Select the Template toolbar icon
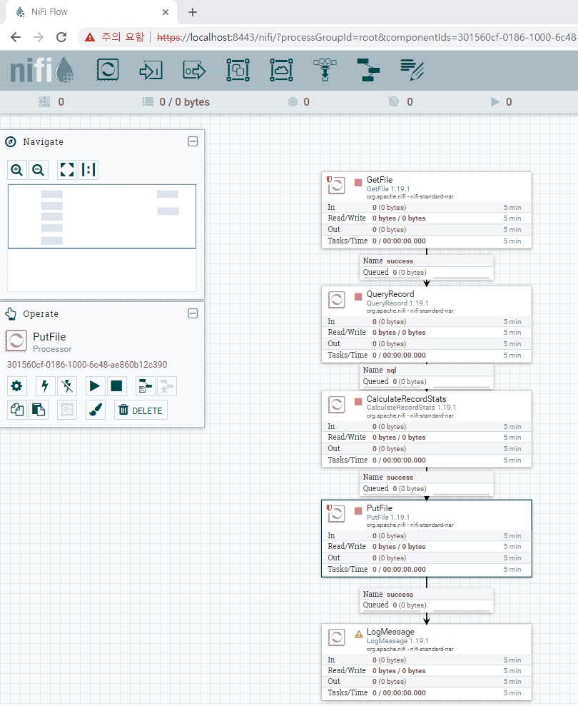This screenshot has height=706, width=578. 368,70
